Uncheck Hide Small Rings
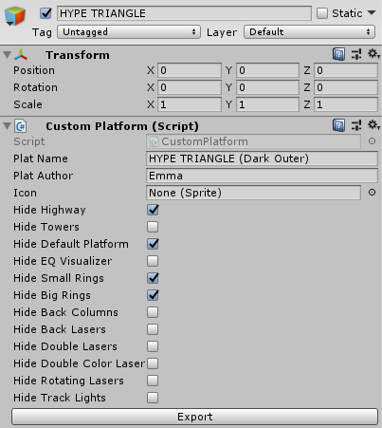382x428 pixels. point(153,278)
